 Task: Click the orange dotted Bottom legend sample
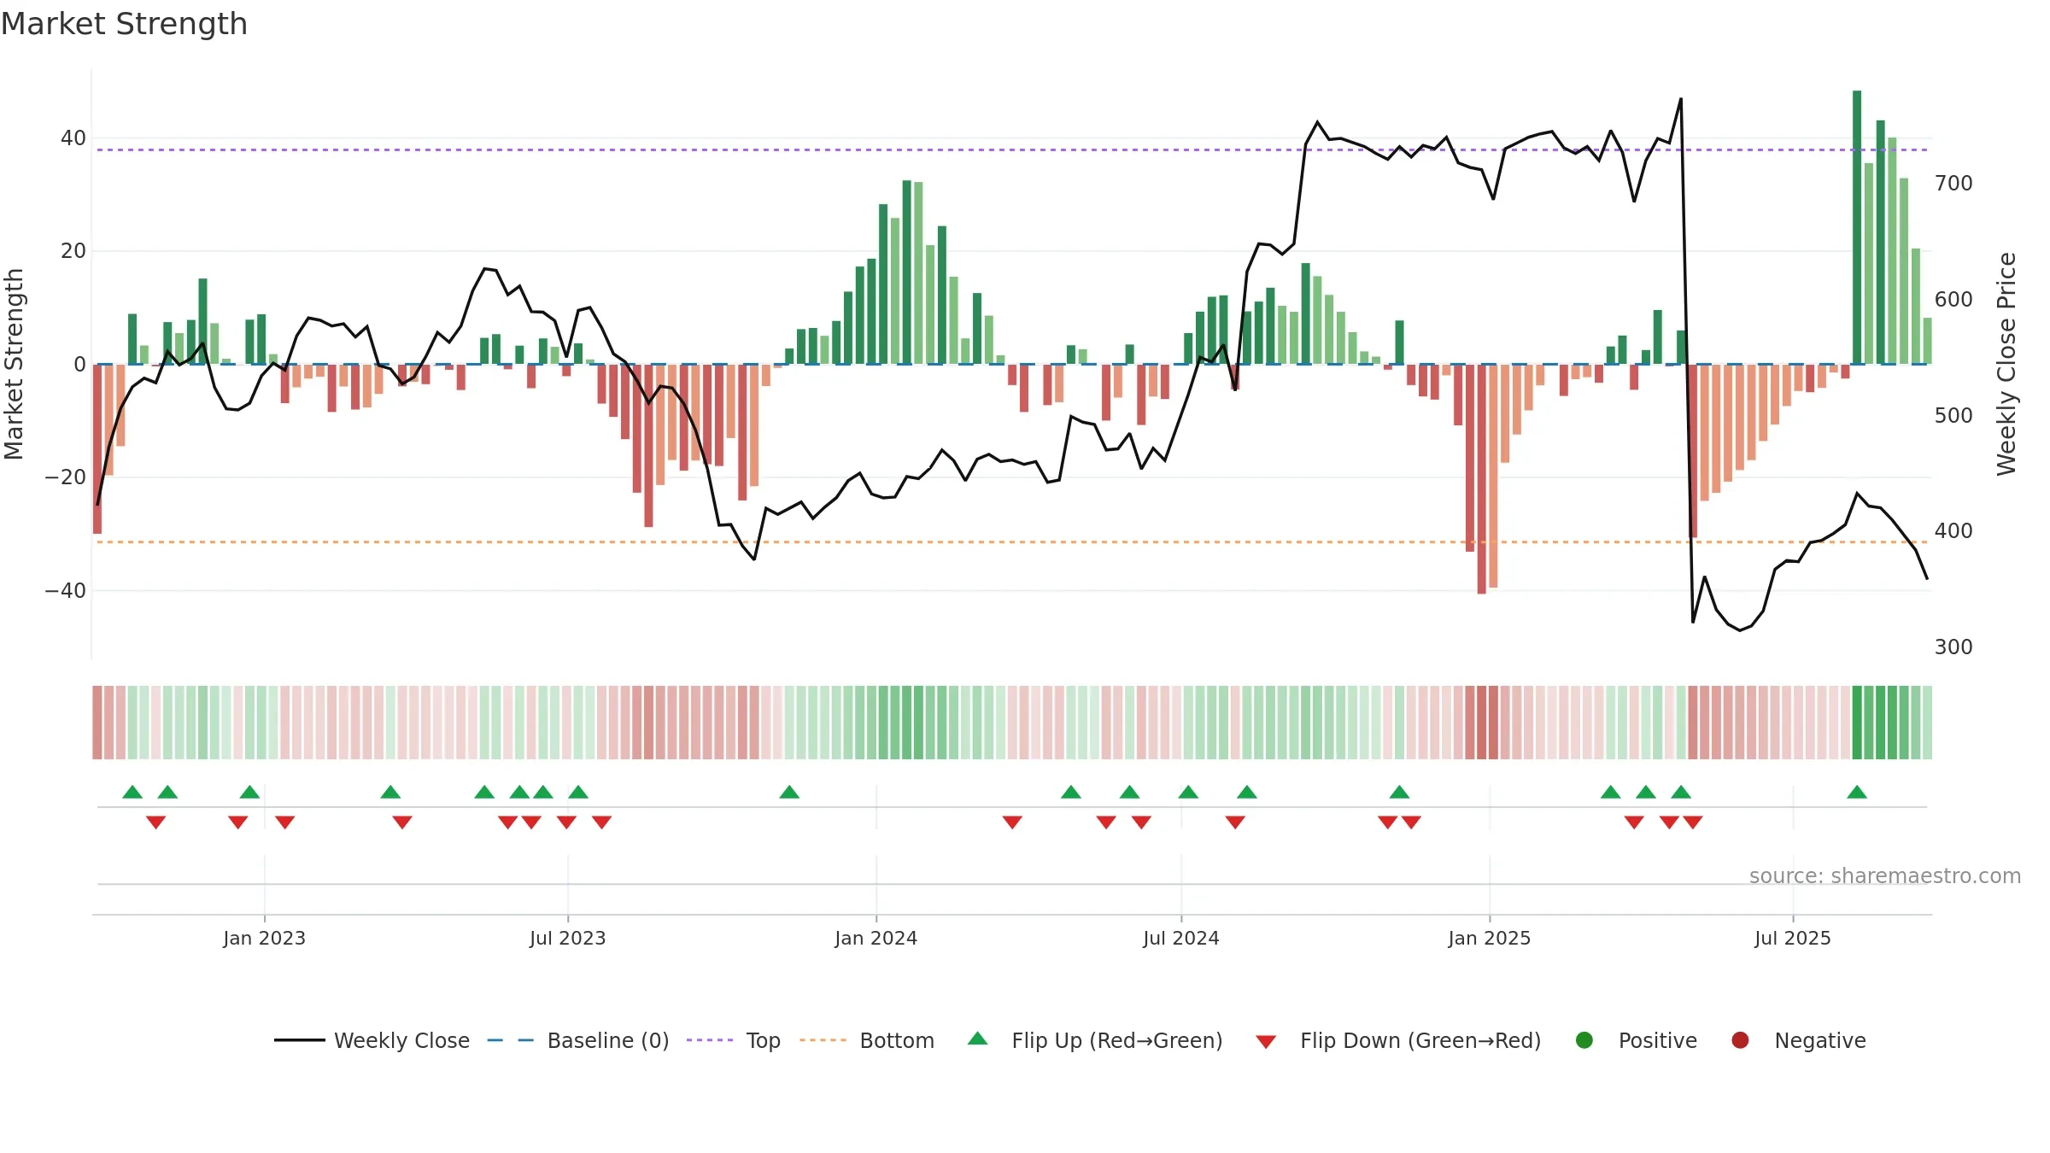pos(823,1040)
